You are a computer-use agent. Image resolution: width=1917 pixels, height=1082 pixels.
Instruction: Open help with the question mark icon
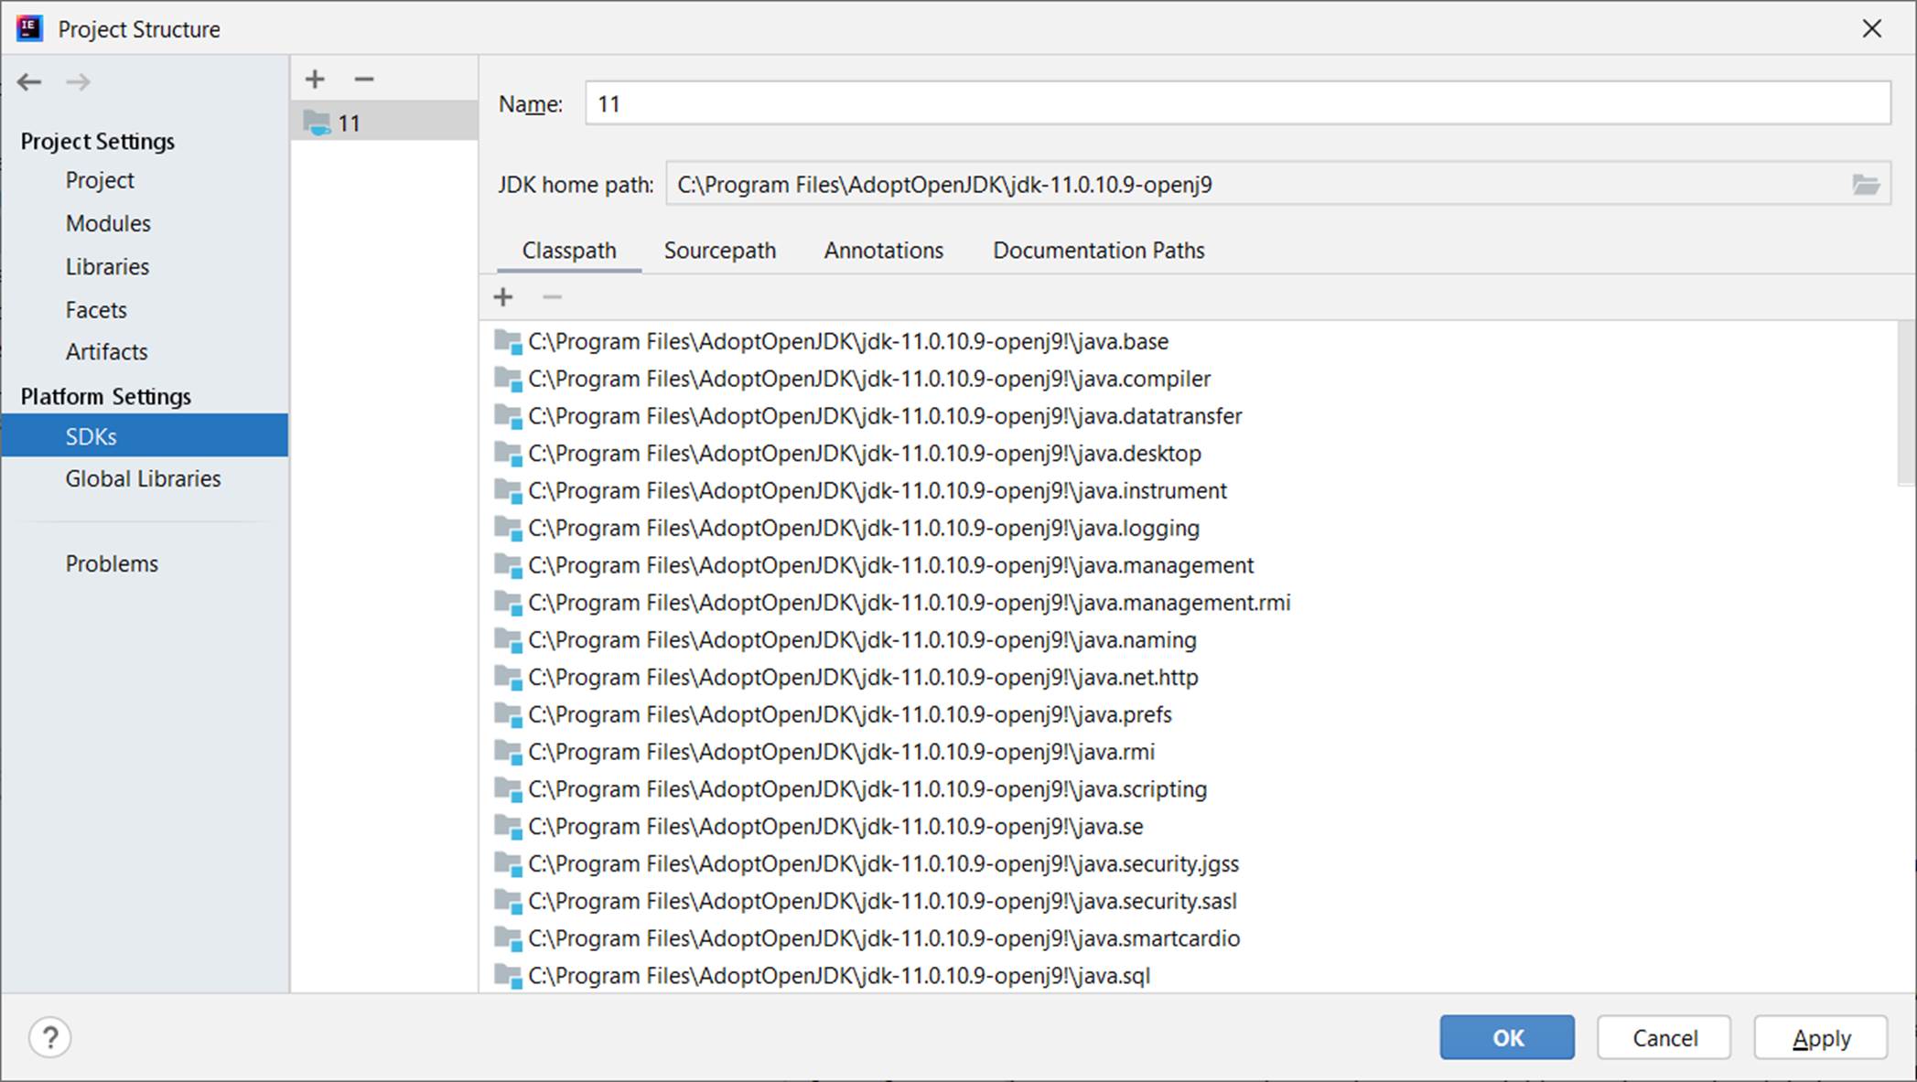click(x=50, y=1037)
